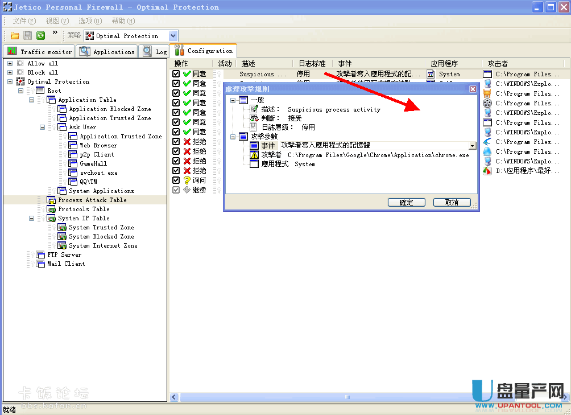Click the 描述 edit icon in dialog
This screenshot has height=415, width=571.
tap(254, 109)
